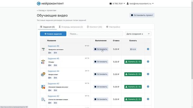Screen dimensions: 193x108
Task: Open the Настройки tab
Action: pyautogui.click(x=113, y=27)
